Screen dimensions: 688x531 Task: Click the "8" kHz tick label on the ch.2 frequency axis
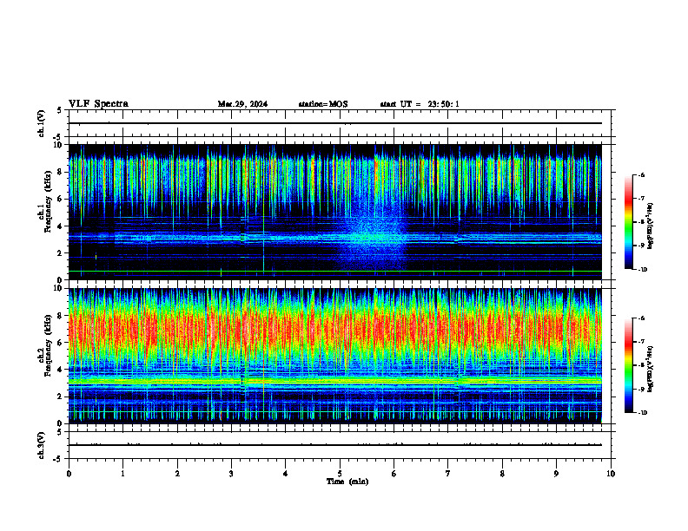pyautogui.click(x=61, y=316)
